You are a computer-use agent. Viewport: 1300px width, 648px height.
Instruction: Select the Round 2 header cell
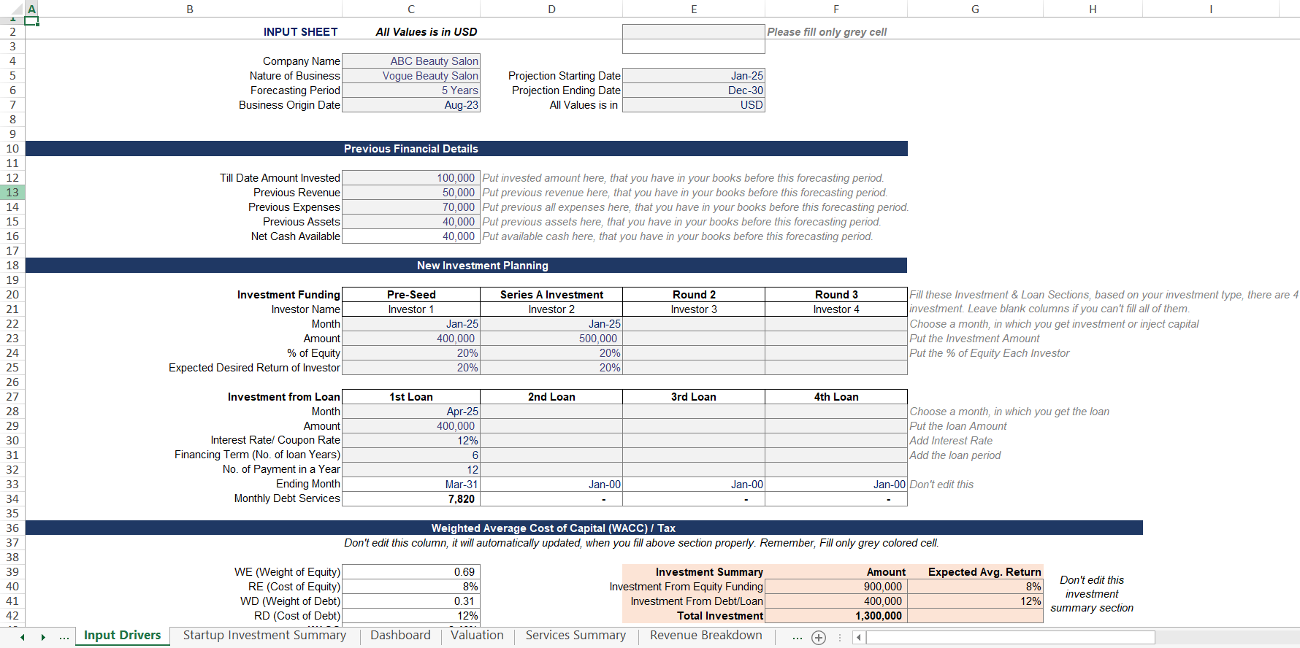pos(694,295)
